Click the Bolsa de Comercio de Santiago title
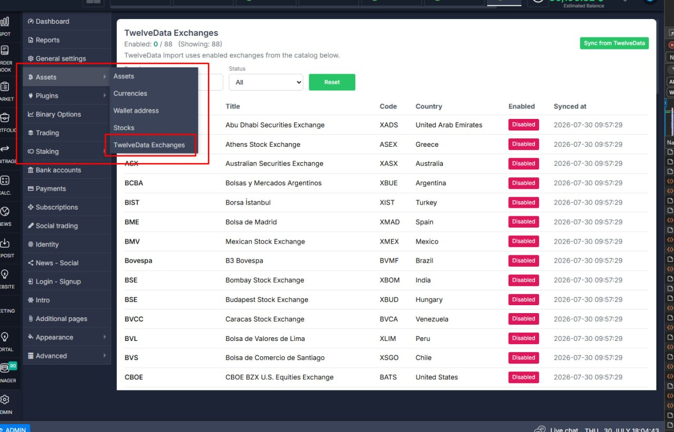 coord(275,358)
